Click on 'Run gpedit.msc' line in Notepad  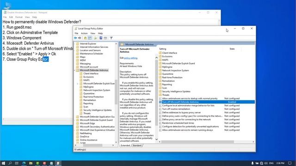(x=17, y=27)
